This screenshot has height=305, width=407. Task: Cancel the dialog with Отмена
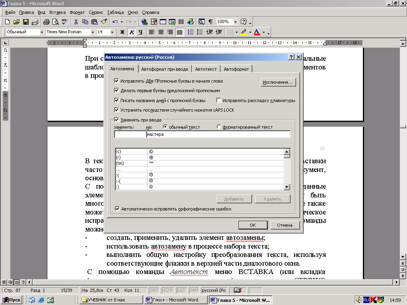pyautogui.click(x=285, y=225)
